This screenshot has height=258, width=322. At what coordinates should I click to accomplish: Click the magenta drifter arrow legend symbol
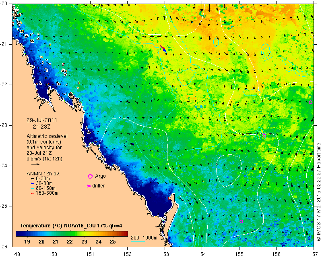(x=89, y=186)
